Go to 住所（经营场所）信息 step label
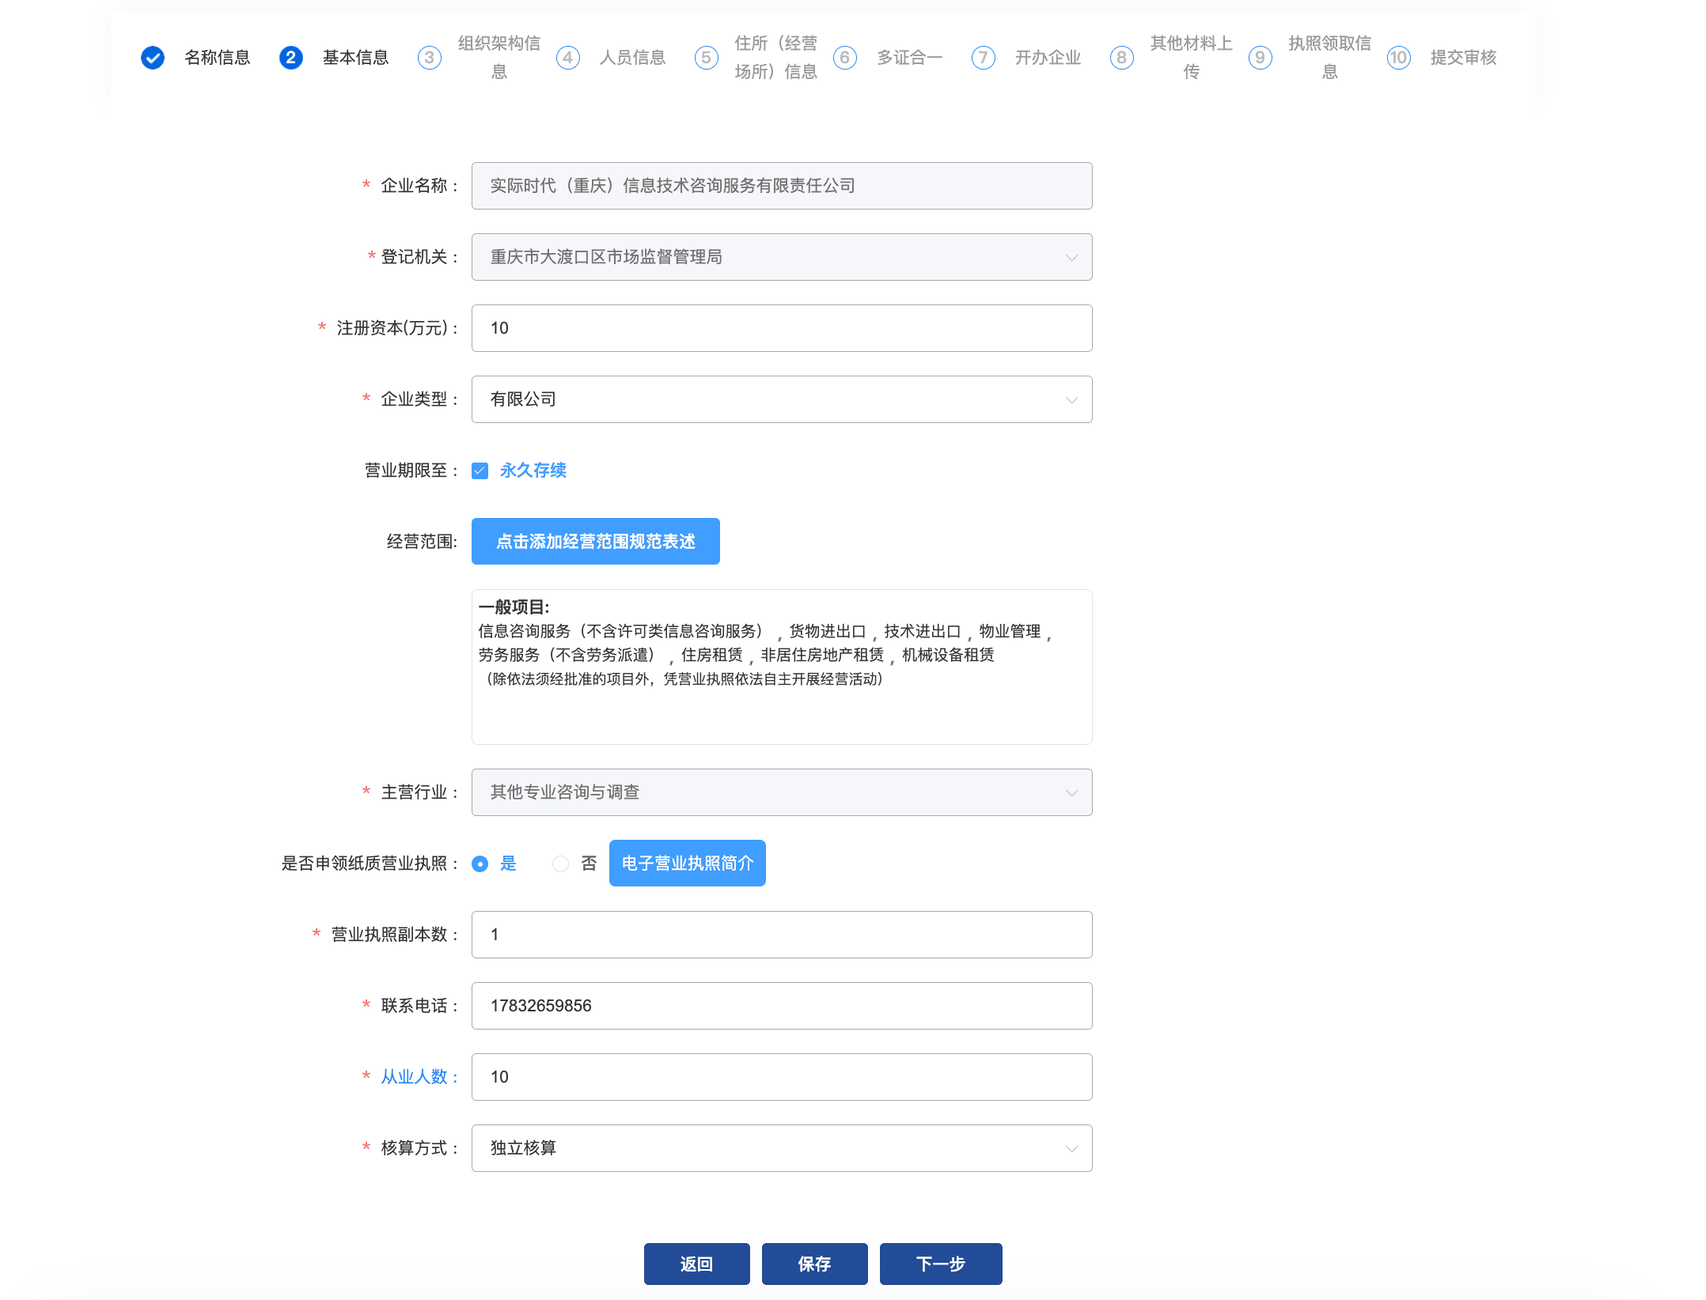The width and height of the screenshot is (1706, 1300). pos(775,58)
